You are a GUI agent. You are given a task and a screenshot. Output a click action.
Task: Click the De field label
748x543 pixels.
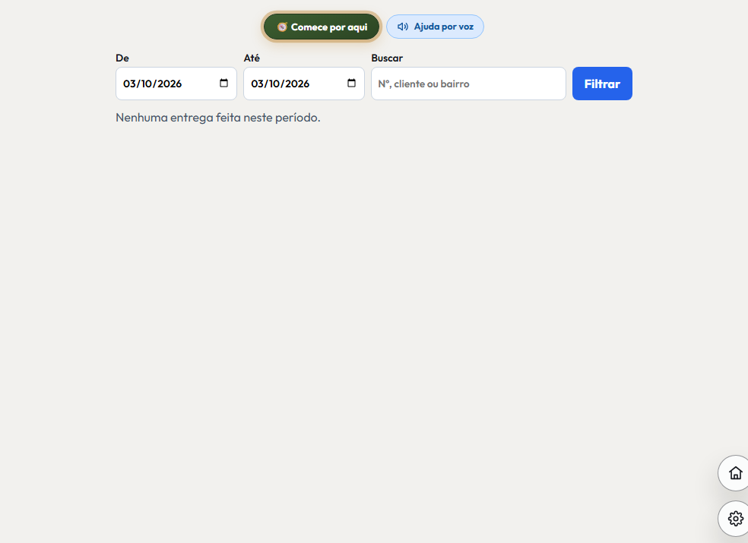point(122,58)
